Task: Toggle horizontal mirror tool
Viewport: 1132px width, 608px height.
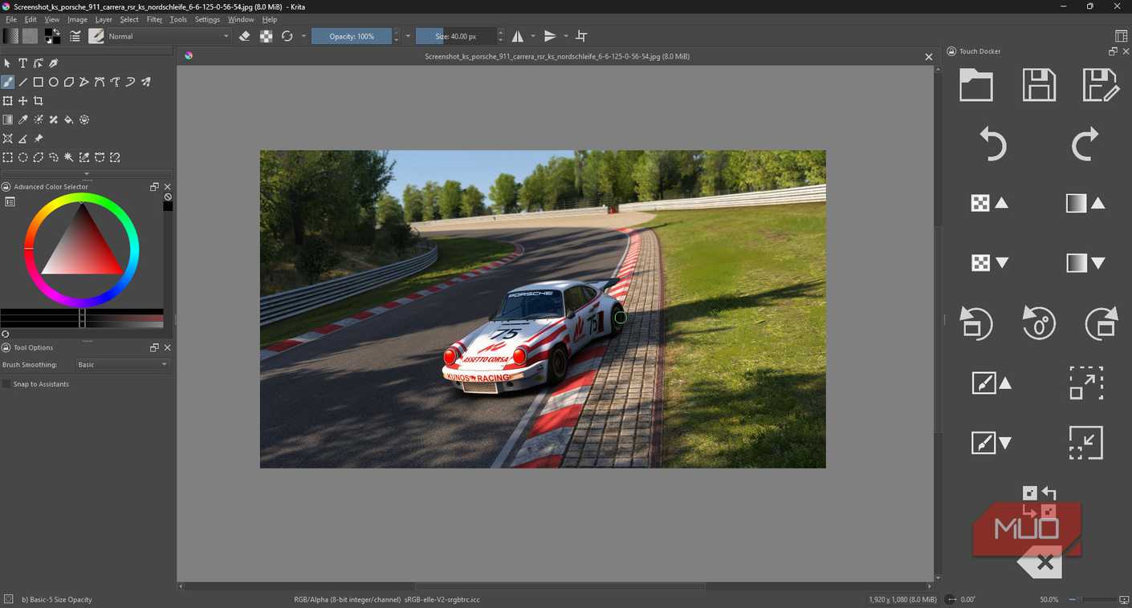Action: 518,36
